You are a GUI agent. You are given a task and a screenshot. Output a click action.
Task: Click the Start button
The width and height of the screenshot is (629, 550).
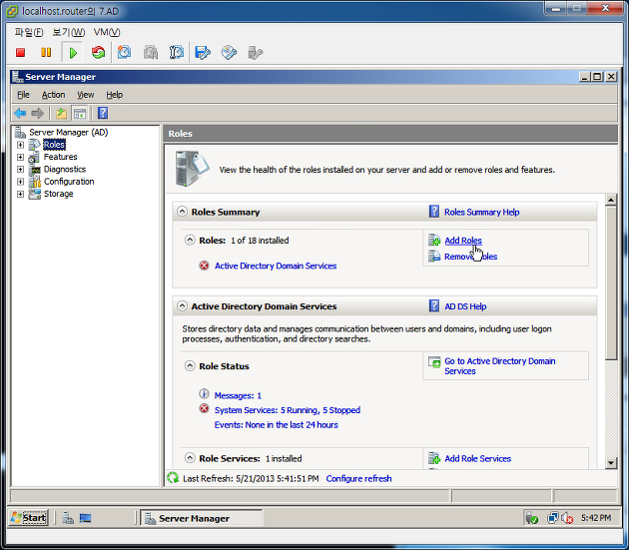[29, 518]
